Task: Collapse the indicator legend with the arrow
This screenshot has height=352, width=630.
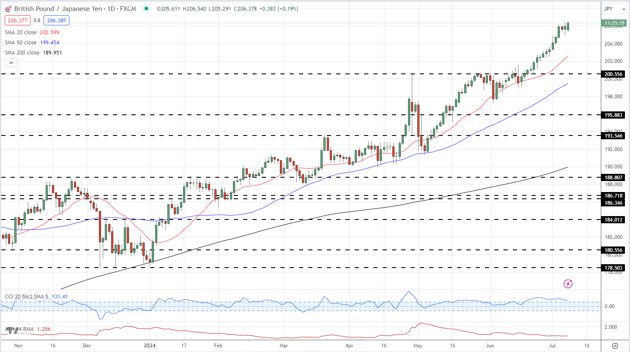Action: (11, 63)
